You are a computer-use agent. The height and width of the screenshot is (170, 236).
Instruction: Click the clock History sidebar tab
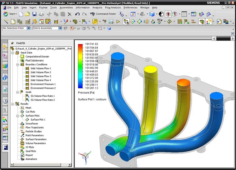pos(5,101)
